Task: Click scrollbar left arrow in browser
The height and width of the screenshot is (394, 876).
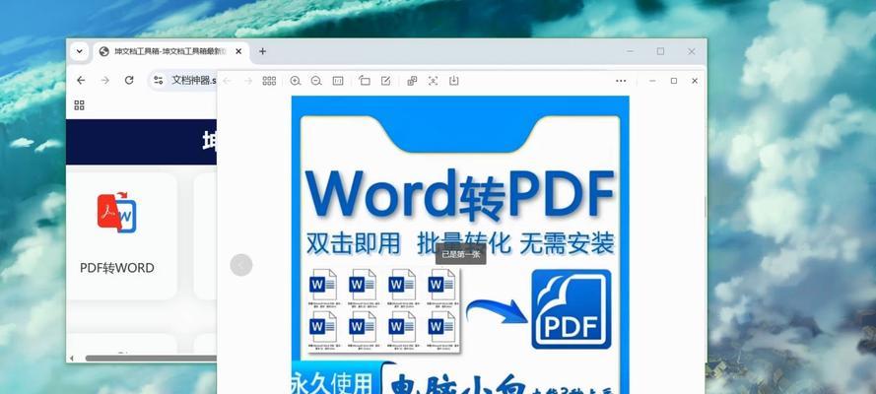Action: [x=71, y=359]
